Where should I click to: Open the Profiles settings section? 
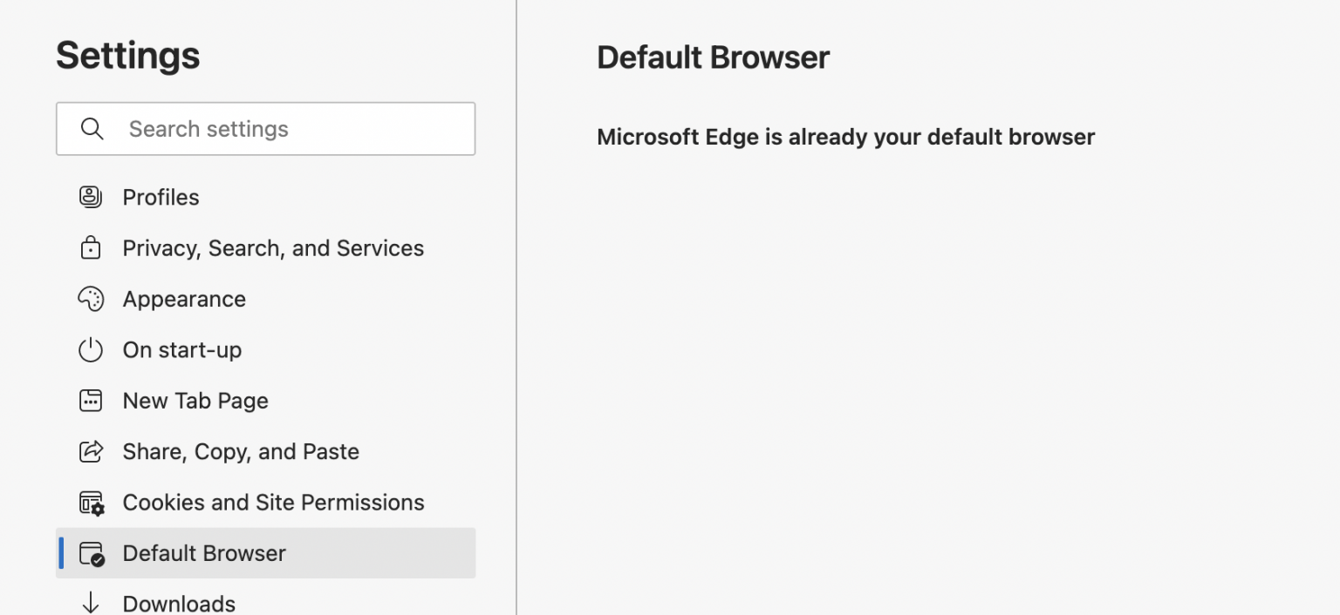coord(161,197)
